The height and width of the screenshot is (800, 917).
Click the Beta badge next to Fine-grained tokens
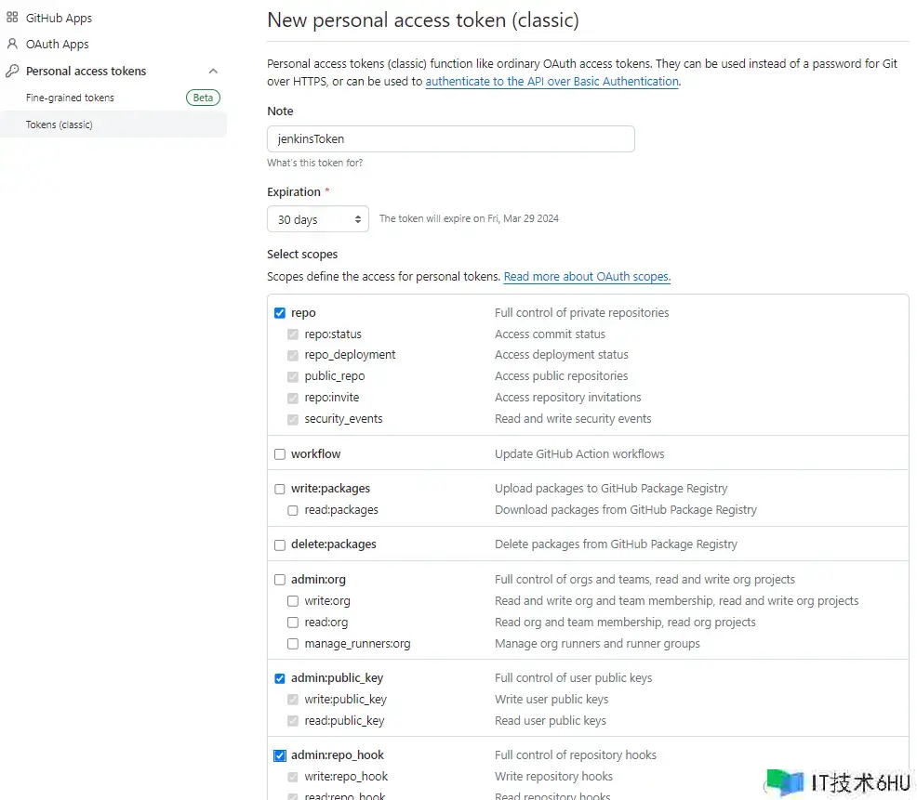pos(203,98)
